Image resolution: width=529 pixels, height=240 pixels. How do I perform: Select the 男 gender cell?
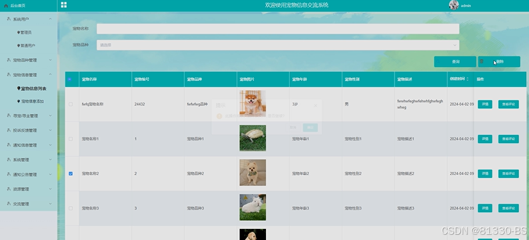click(346, 104)
